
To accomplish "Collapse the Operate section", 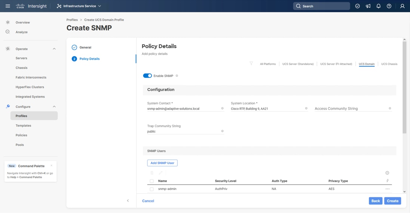I will pyautogui.click(x=54, y=49).
